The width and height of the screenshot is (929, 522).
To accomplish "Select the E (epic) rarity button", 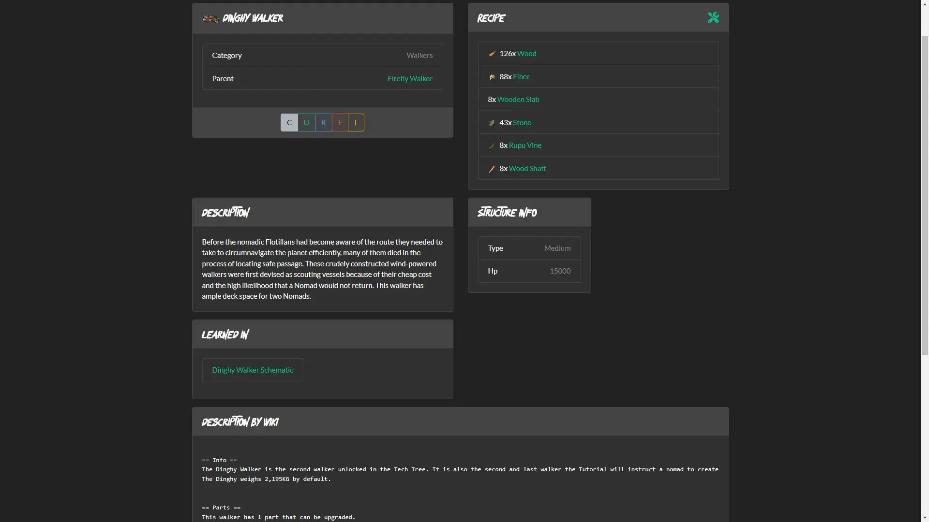I will click(340, 122).
